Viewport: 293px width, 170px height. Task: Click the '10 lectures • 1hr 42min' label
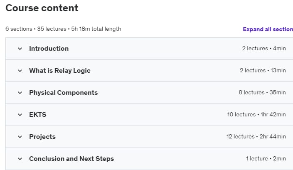click(256, 115)
